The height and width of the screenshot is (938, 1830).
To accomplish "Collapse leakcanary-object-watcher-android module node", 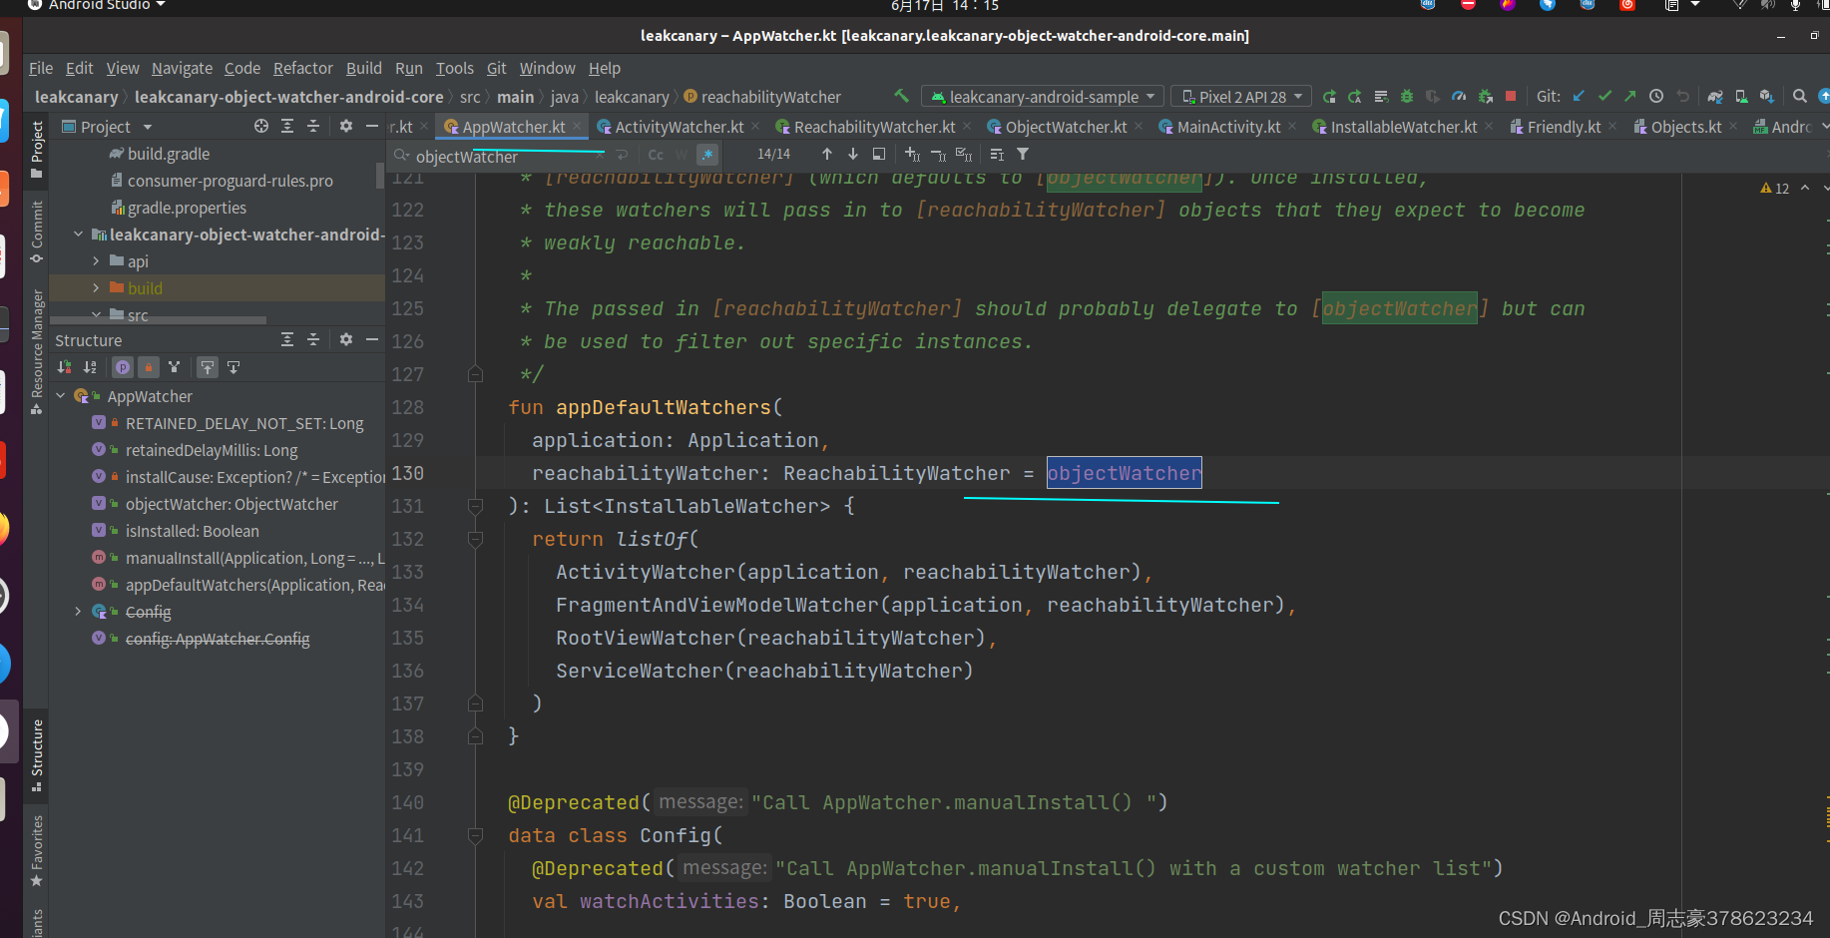I will point(78,234).
